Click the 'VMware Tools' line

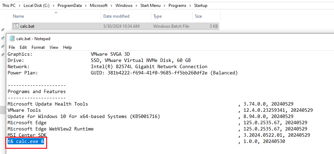(x=24, y=110)
